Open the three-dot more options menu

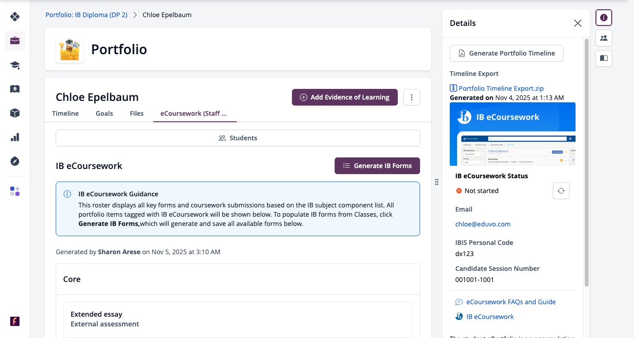click(412, 97)
